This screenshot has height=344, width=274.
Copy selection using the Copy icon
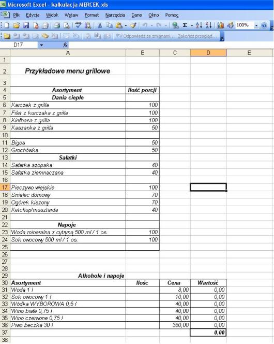pyautogui.click(x=109, y=25)
